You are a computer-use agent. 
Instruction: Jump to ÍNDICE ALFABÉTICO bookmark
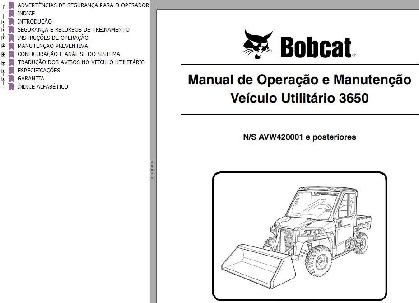pyautogui.click(x=43, y=87)
